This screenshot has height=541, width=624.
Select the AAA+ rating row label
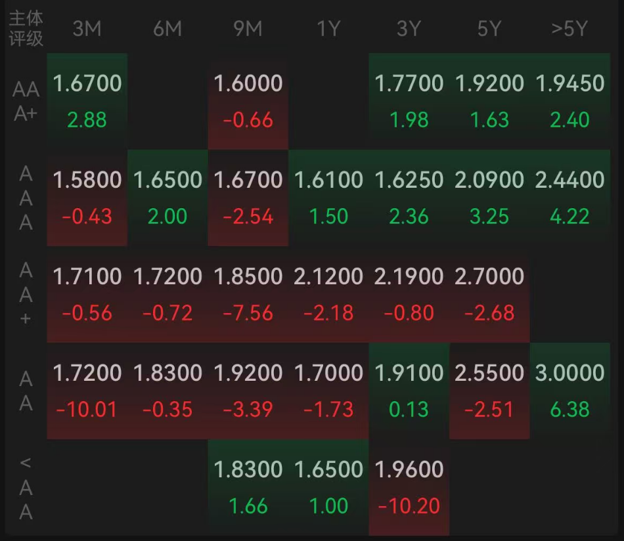tap(26, 102)
